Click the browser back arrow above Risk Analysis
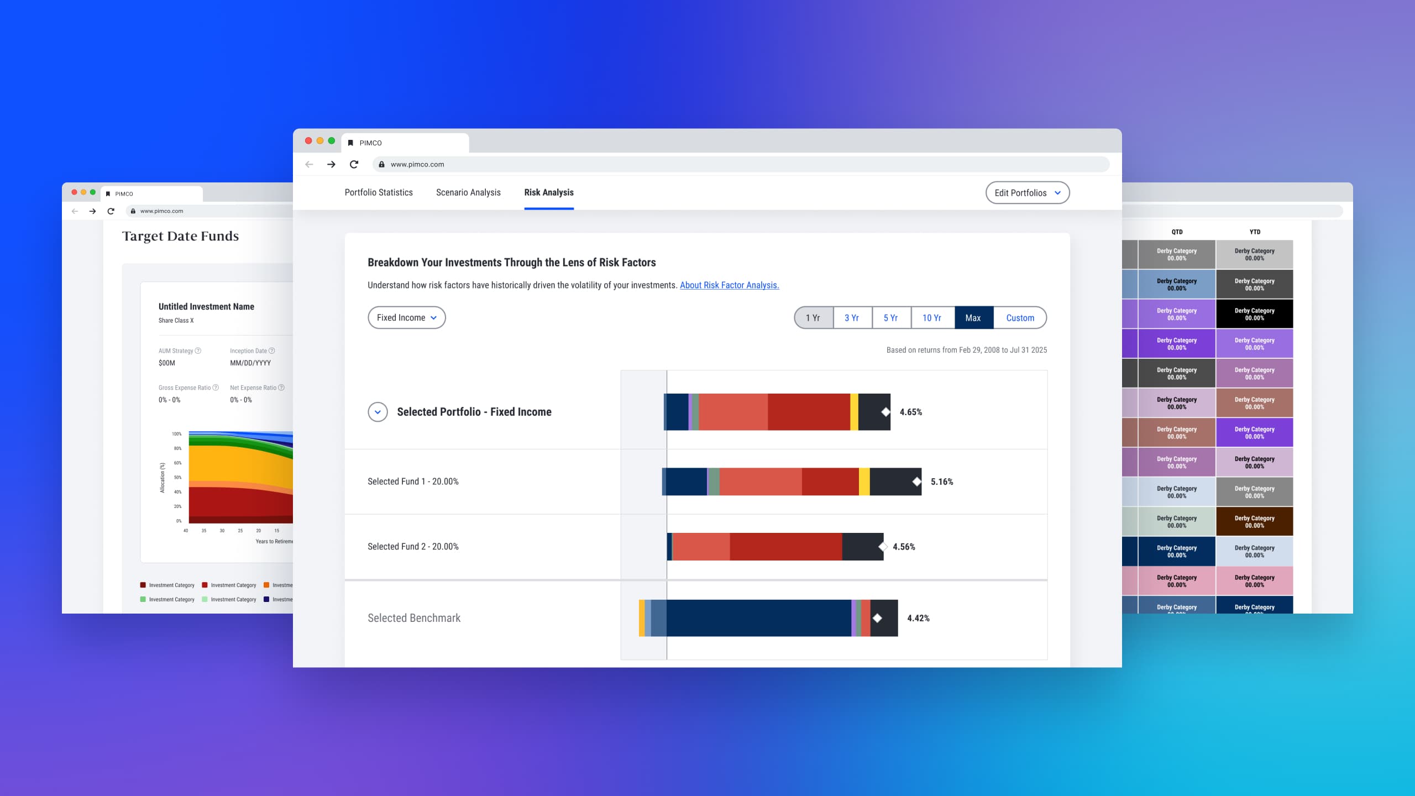Image resolution: width=1415 pixels, height=796 pixels. pos(308,164)
